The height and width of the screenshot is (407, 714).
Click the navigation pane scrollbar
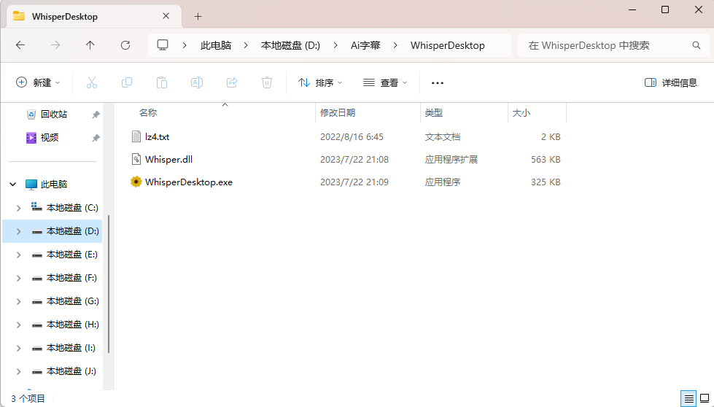109,284
